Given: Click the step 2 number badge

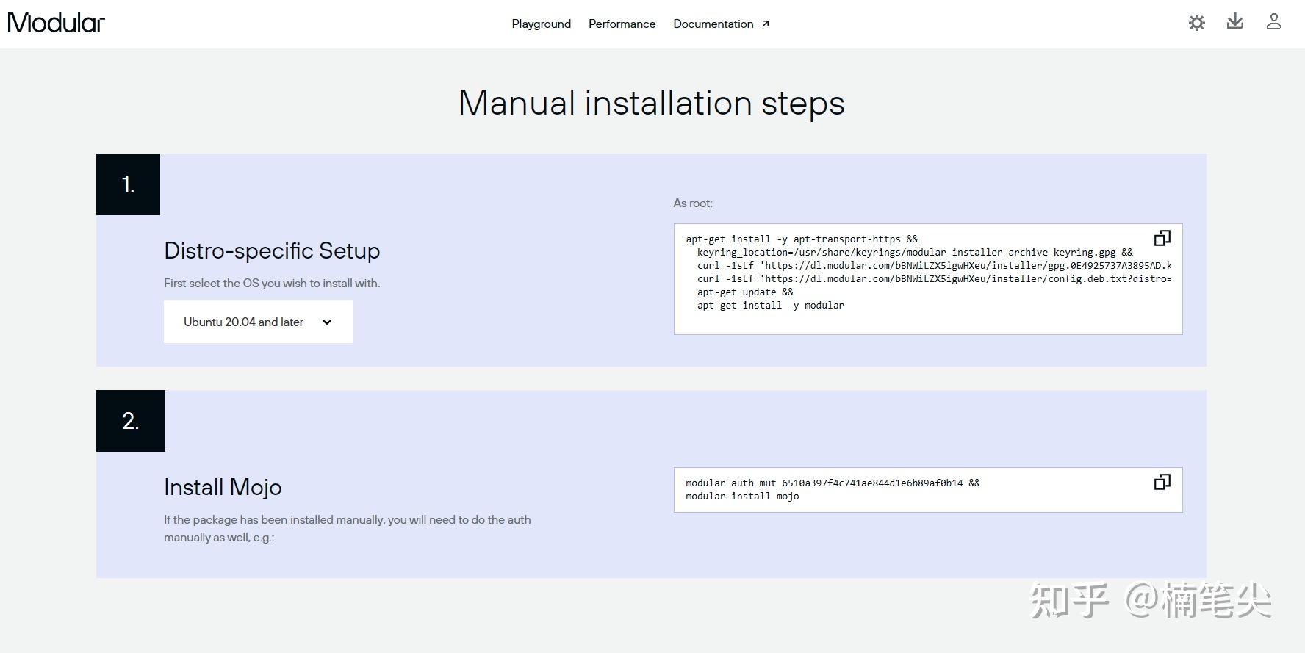Looking at the screenshot, I should (x=130, y=421).
